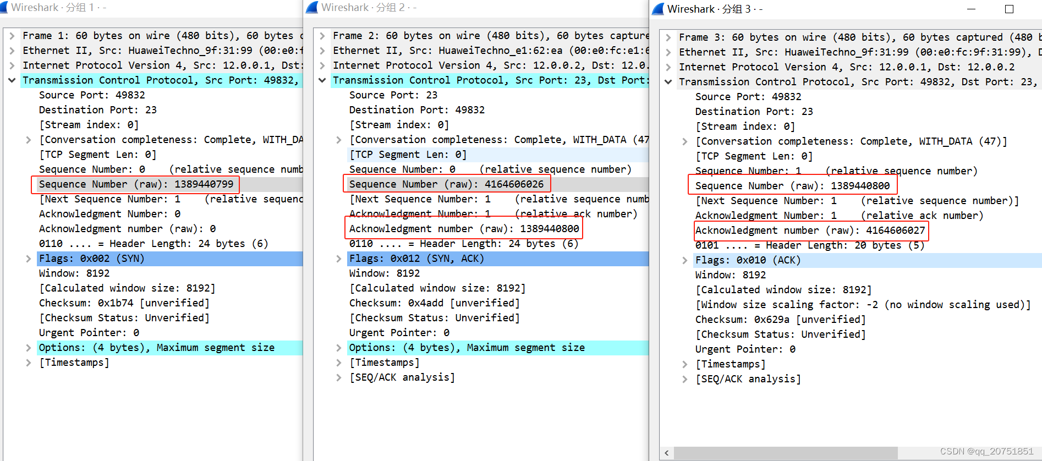Click left arrow of packet 3 horizontal scrollbar

[666, 453]
